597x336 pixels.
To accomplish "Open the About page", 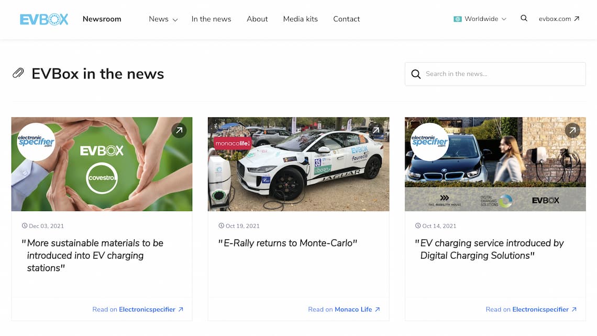I will click(257, 19).
